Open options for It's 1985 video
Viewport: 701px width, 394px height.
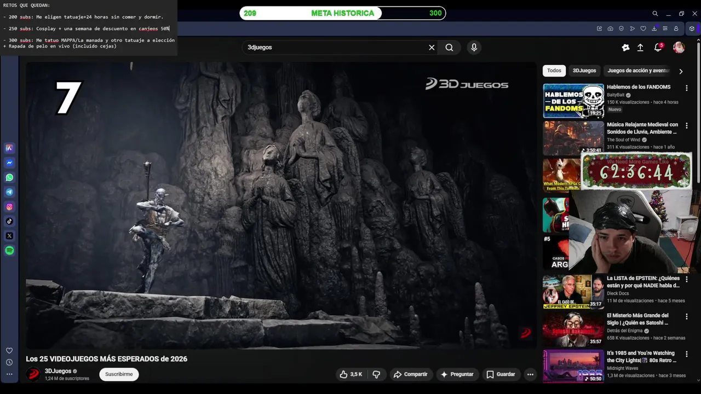[x=686, y=354]
